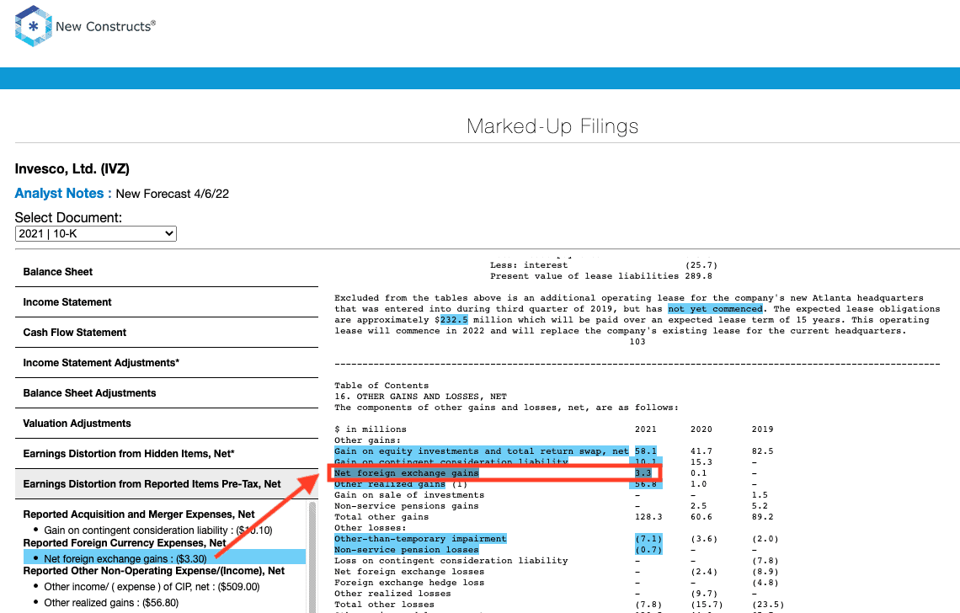The width and height of the screenshot is (960, 613).
Task: Collapse Earnings Distortion from Reported Items Pre-Tax, Net
Action: point(167,484)
